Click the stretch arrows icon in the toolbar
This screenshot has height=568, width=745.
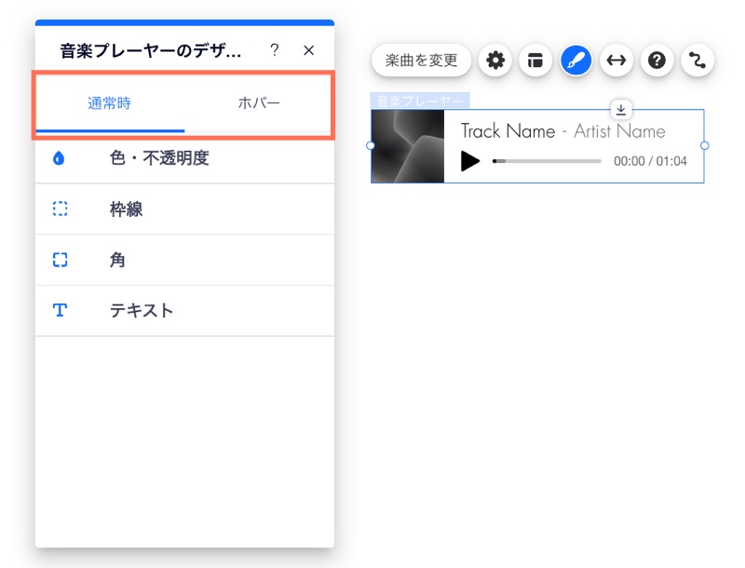tap(616, 60)
